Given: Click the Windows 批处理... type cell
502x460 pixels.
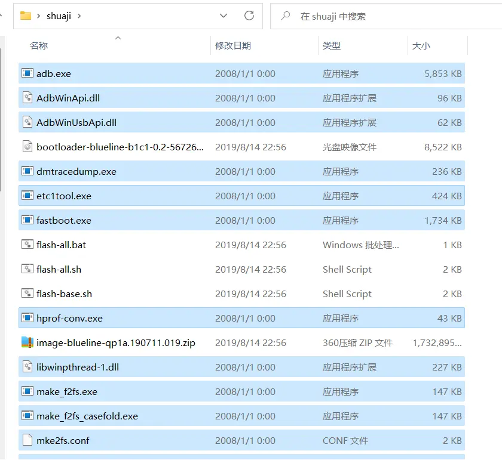Looking at the screenshot, I should coord(361,245).
